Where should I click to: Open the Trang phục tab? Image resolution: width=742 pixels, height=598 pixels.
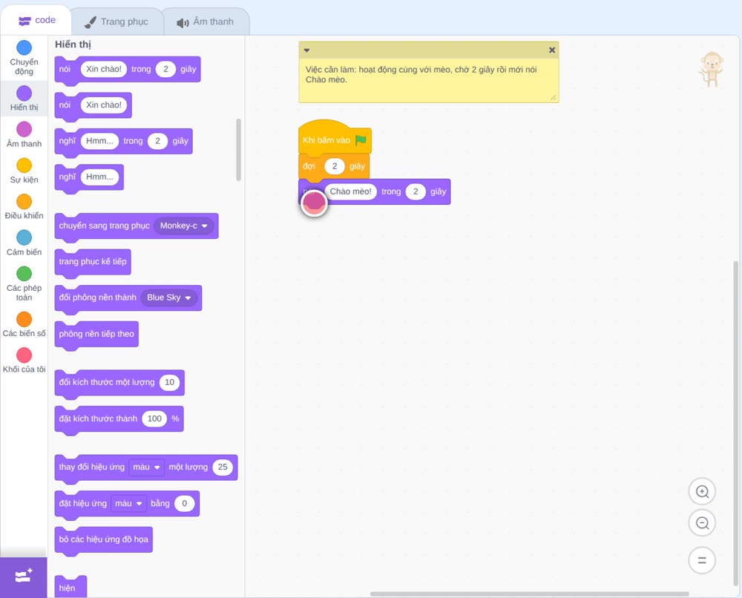(x=116, y=22)
